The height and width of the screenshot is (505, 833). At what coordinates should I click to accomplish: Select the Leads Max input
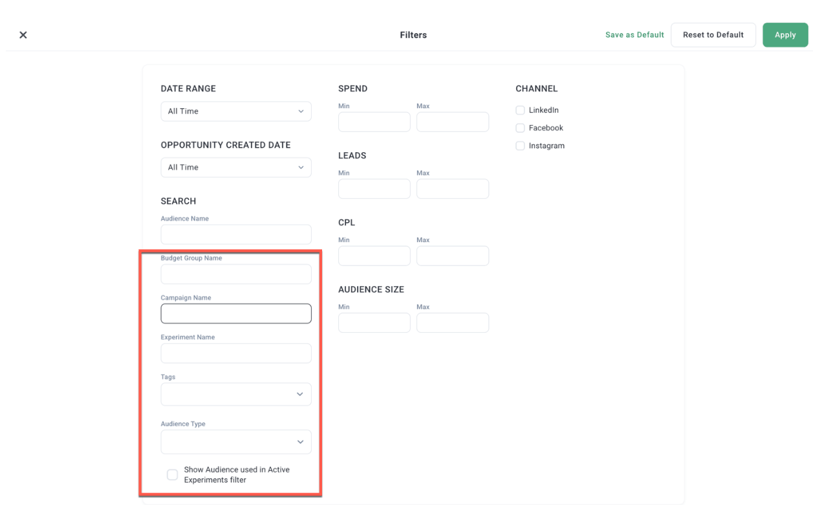(x=452, y=188)
